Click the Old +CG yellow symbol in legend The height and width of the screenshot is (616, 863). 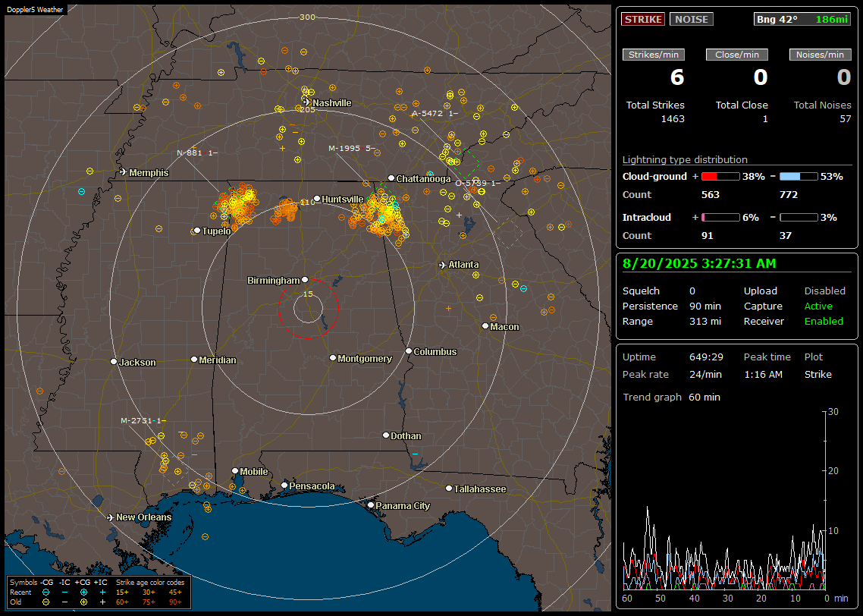tap(83, 602)
